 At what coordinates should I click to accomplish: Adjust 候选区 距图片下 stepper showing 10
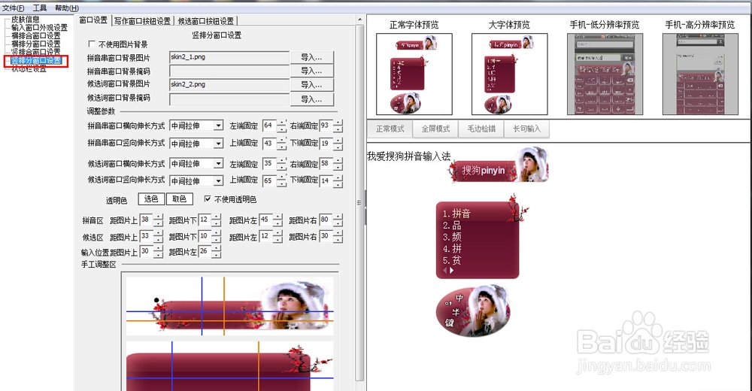tap(217, 237)
